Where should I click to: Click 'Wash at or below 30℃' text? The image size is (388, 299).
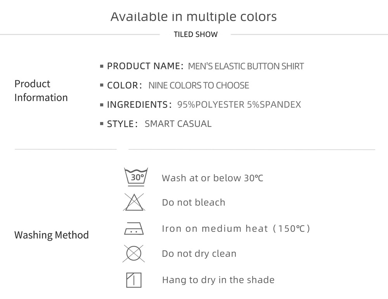[212, 178]
